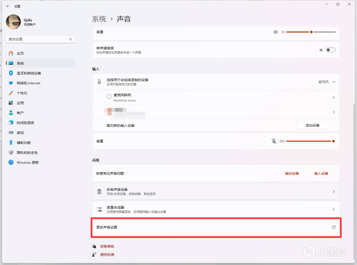Image resolution: width=357 pixels, height=265 pixels.
Task: Open 更多声音设置 external link
Action: 216,227
